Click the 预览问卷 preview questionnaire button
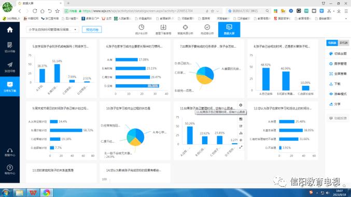The height and width of the screenshot is (197, 351). 92,29
